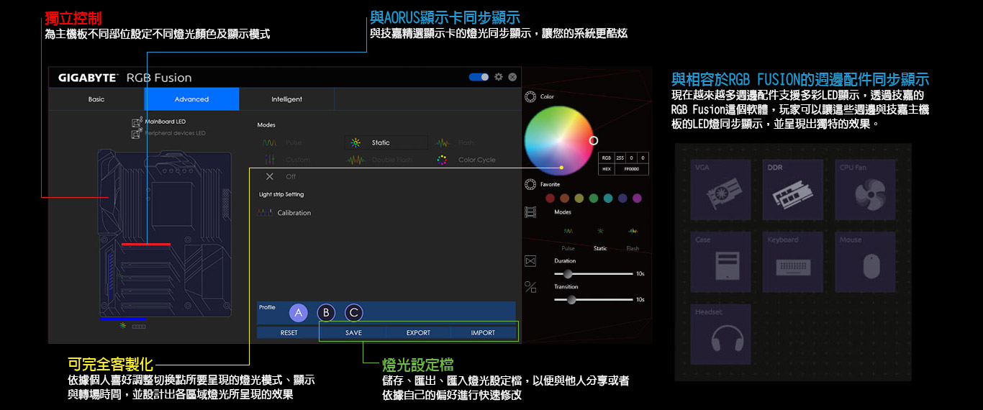Screen dimensions: 983x410
Task: Click the Color section ring icon
Action: pyautogui.click(x=530, y=96)
